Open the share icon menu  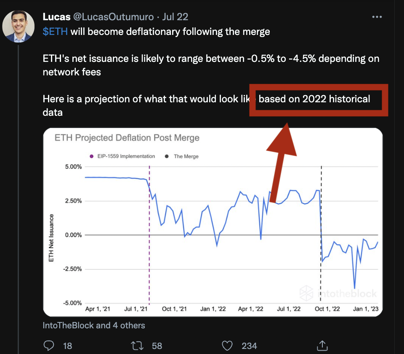pos(322,345)
